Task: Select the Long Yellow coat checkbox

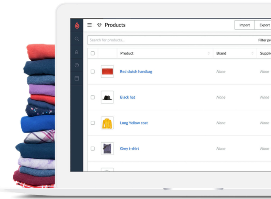Action: (93, 123)
